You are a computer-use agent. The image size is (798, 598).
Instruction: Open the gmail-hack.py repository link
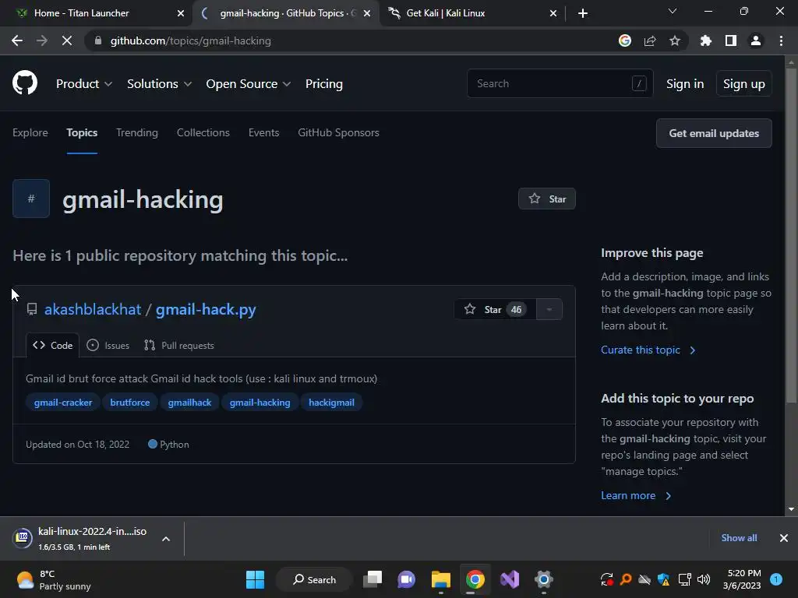pyautogui.click(x=206, y=309)
